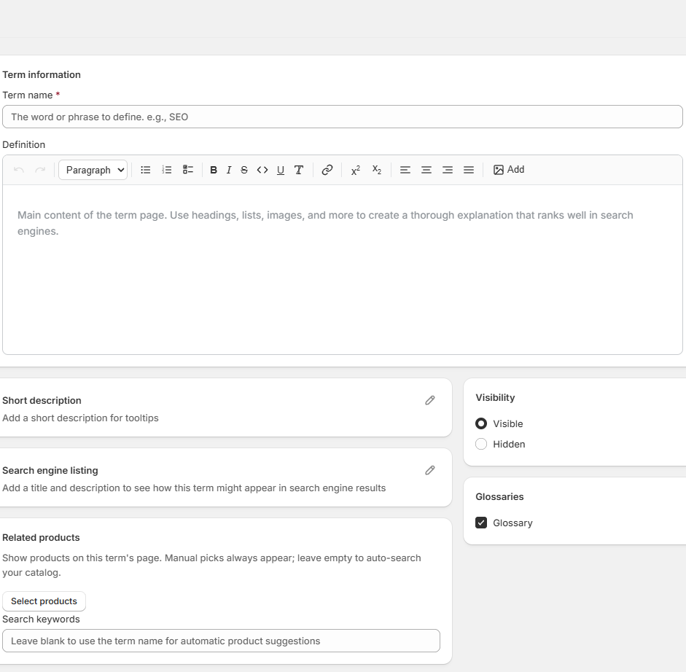Viewport: 686px width, 672px height.
Task: Apply subscript formatting
Action: 377,170
